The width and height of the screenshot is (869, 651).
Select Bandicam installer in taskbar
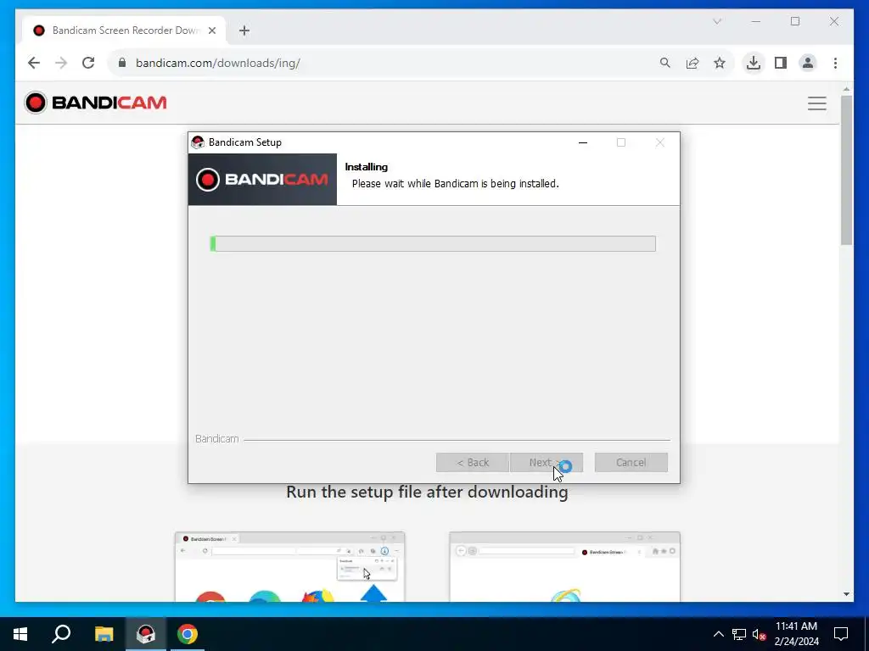[146, 634]
